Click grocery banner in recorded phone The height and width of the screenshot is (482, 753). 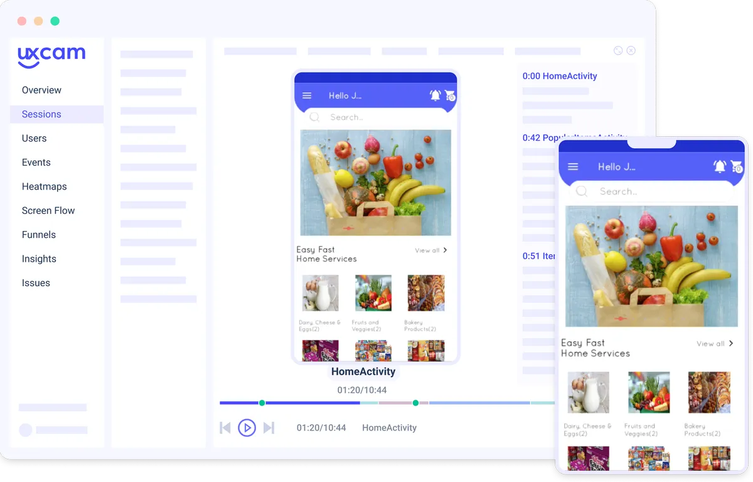click(375, 183)
